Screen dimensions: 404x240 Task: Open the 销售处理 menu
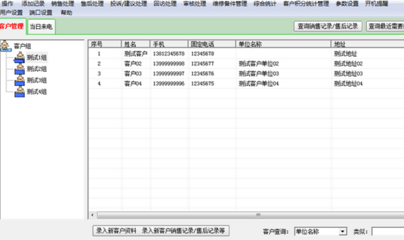tap(63, 4)
